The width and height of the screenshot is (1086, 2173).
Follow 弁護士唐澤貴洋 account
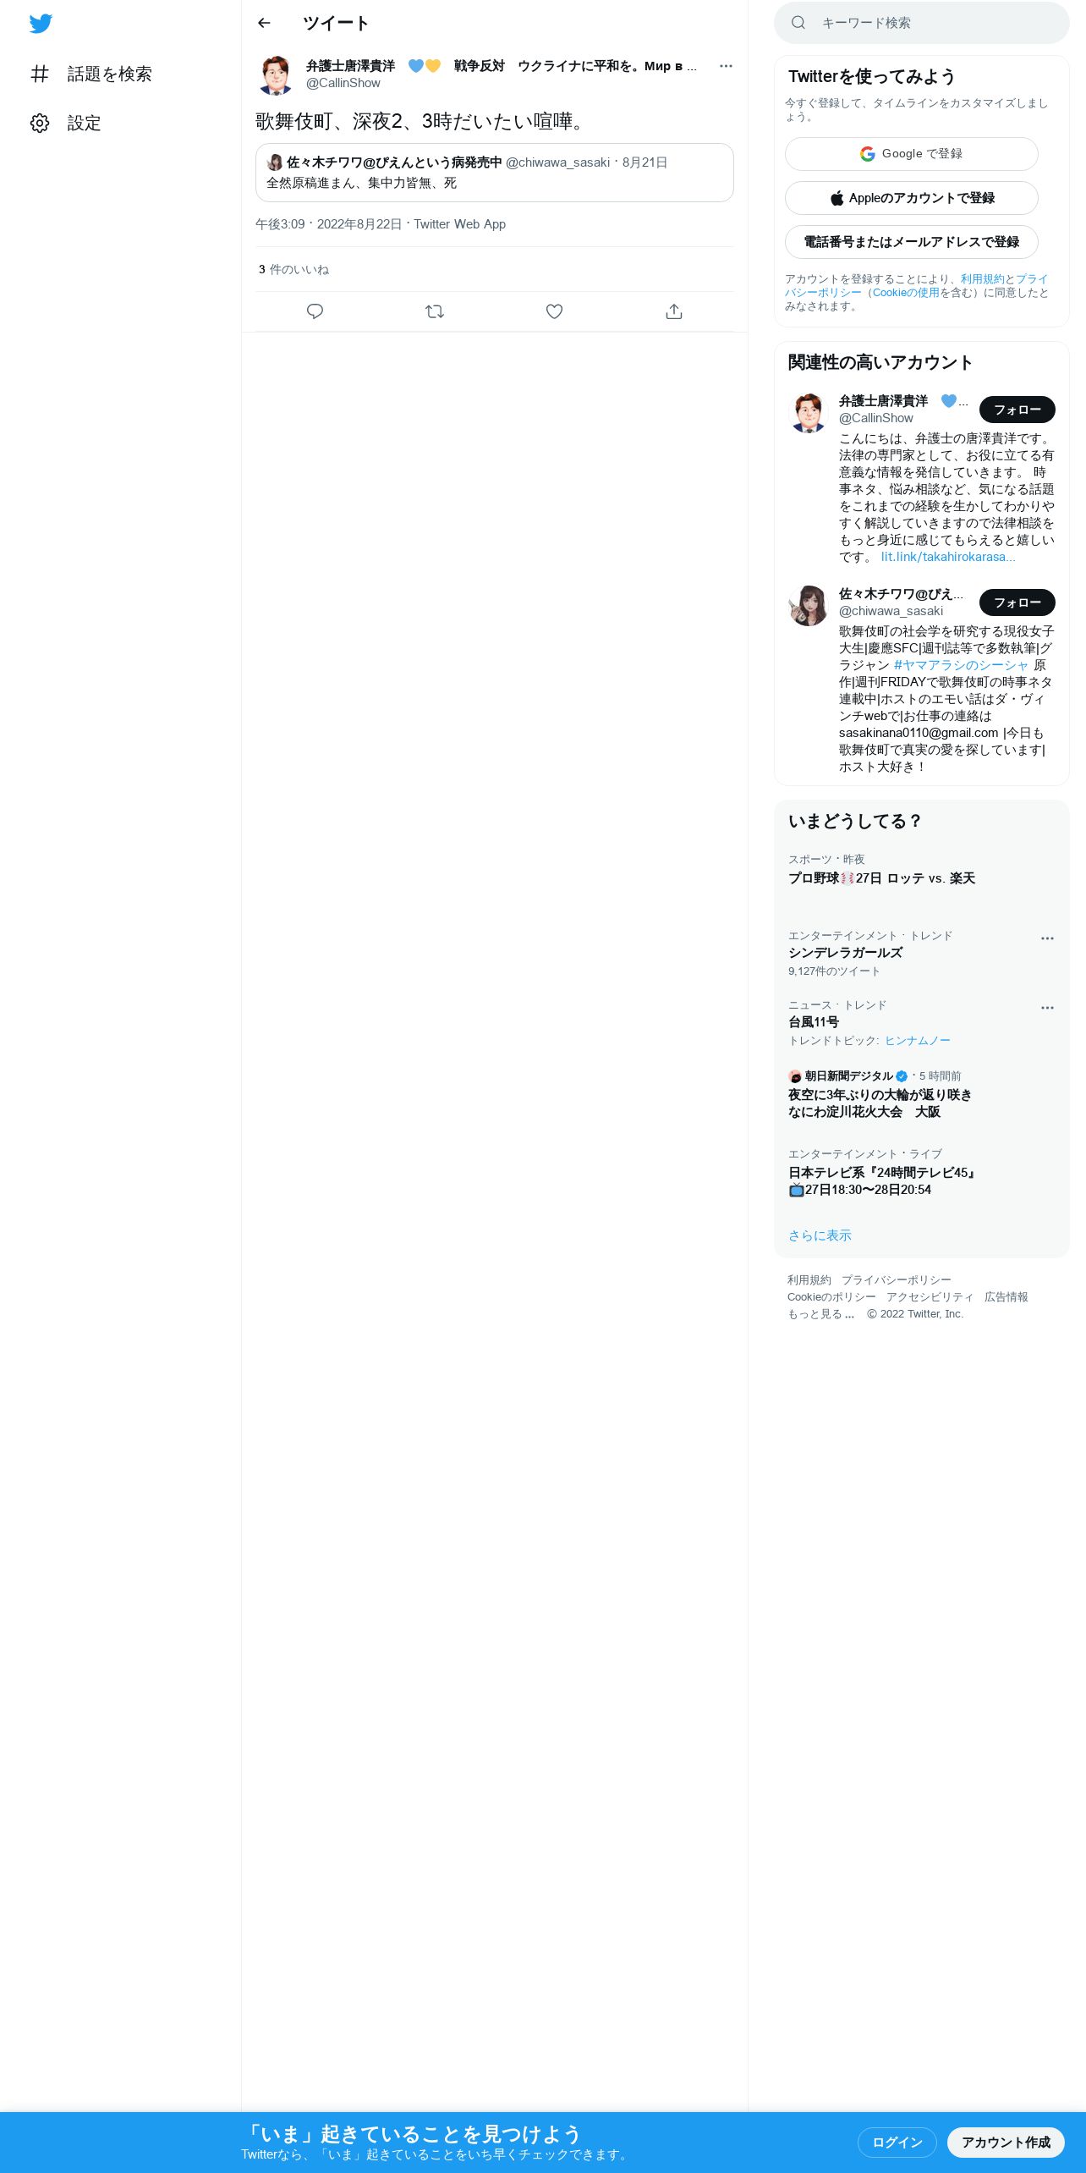pyautogui.click(x=1017, y=410)
